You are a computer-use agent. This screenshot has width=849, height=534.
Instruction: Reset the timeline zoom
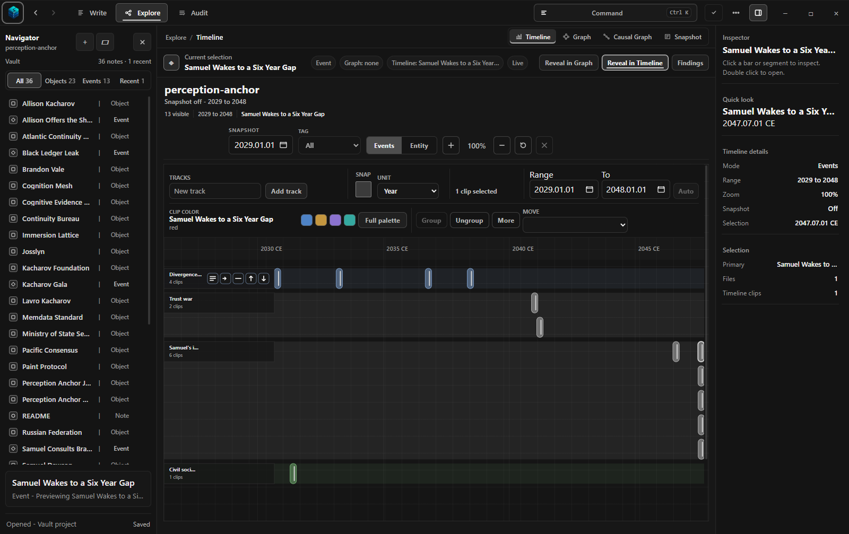[523, 145]
